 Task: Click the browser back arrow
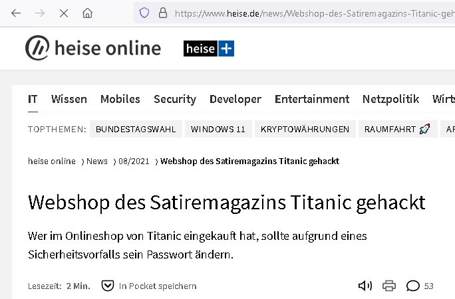[x=16, y=13]
